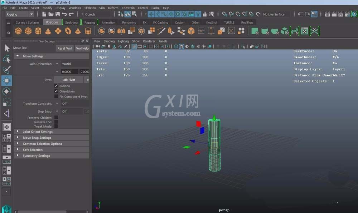Click the Open Scene folder icon
Viewport: 358px width, 213px height.
click(x=51, y=14)
